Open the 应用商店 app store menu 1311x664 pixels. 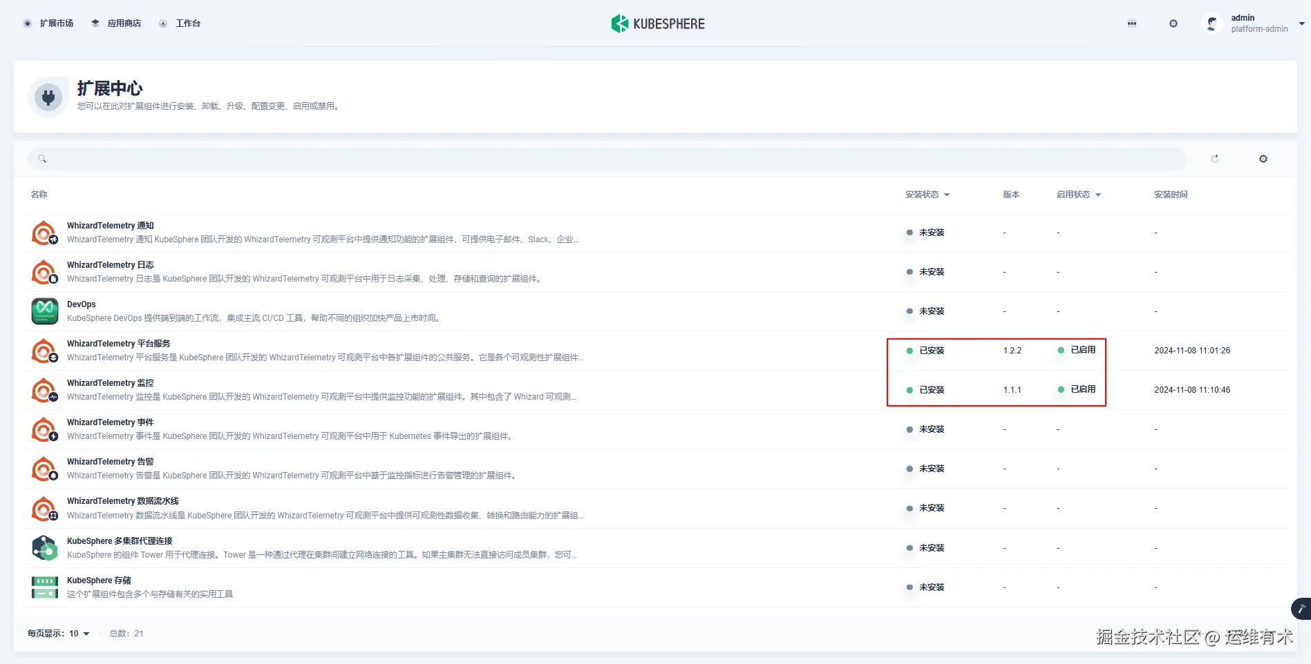[116, 23]
